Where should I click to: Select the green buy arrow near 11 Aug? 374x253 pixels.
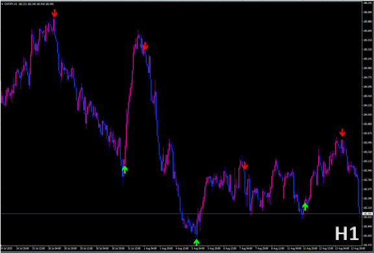tap(305, 206)
